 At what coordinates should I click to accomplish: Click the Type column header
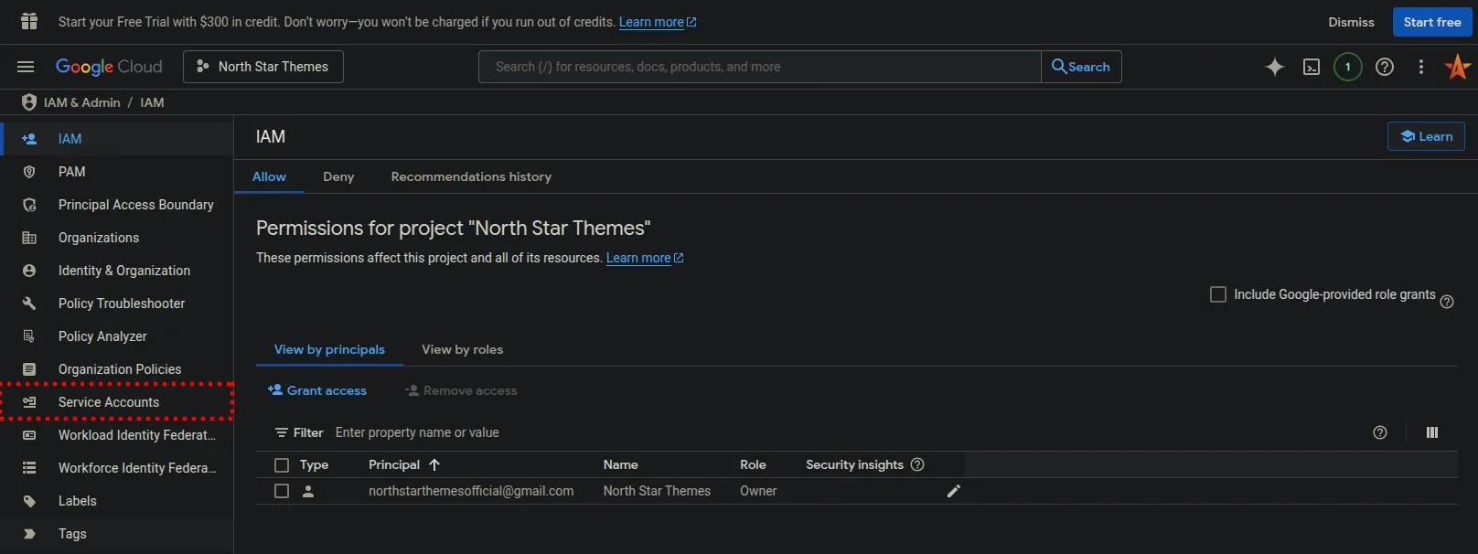click(314, 464)
